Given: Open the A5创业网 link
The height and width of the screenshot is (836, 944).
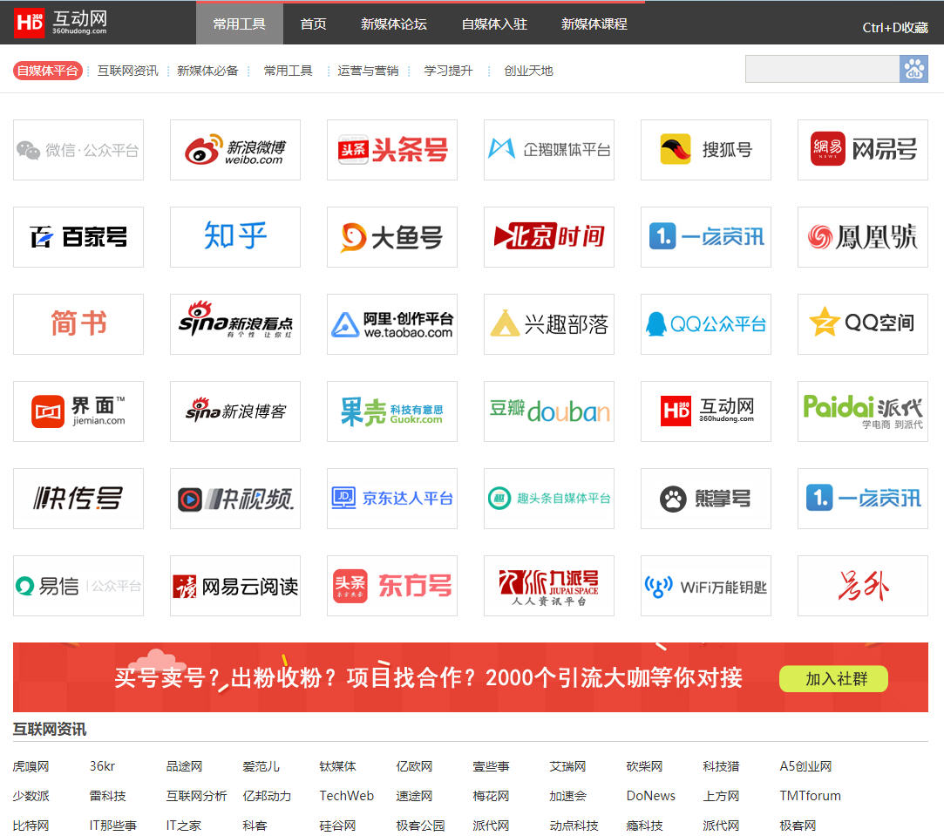Looking at the screenshot, I should (805, 766).
